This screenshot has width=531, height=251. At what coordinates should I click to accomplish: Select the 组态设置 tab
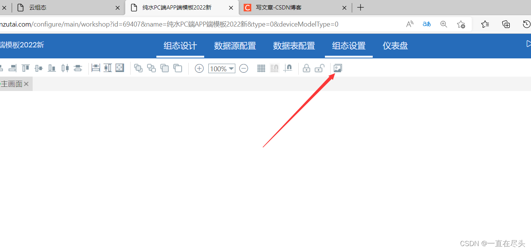point(349,46)
